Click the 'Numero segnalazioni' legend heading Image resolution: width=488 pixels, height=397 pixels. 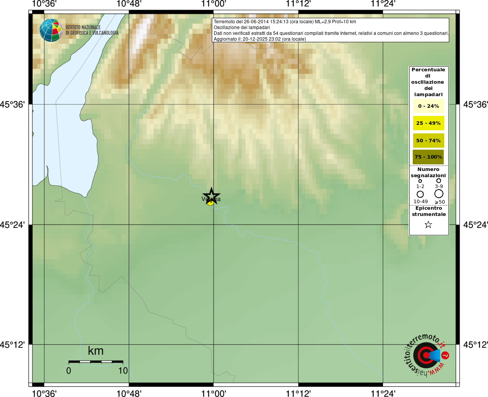click(x=428, y=173)
